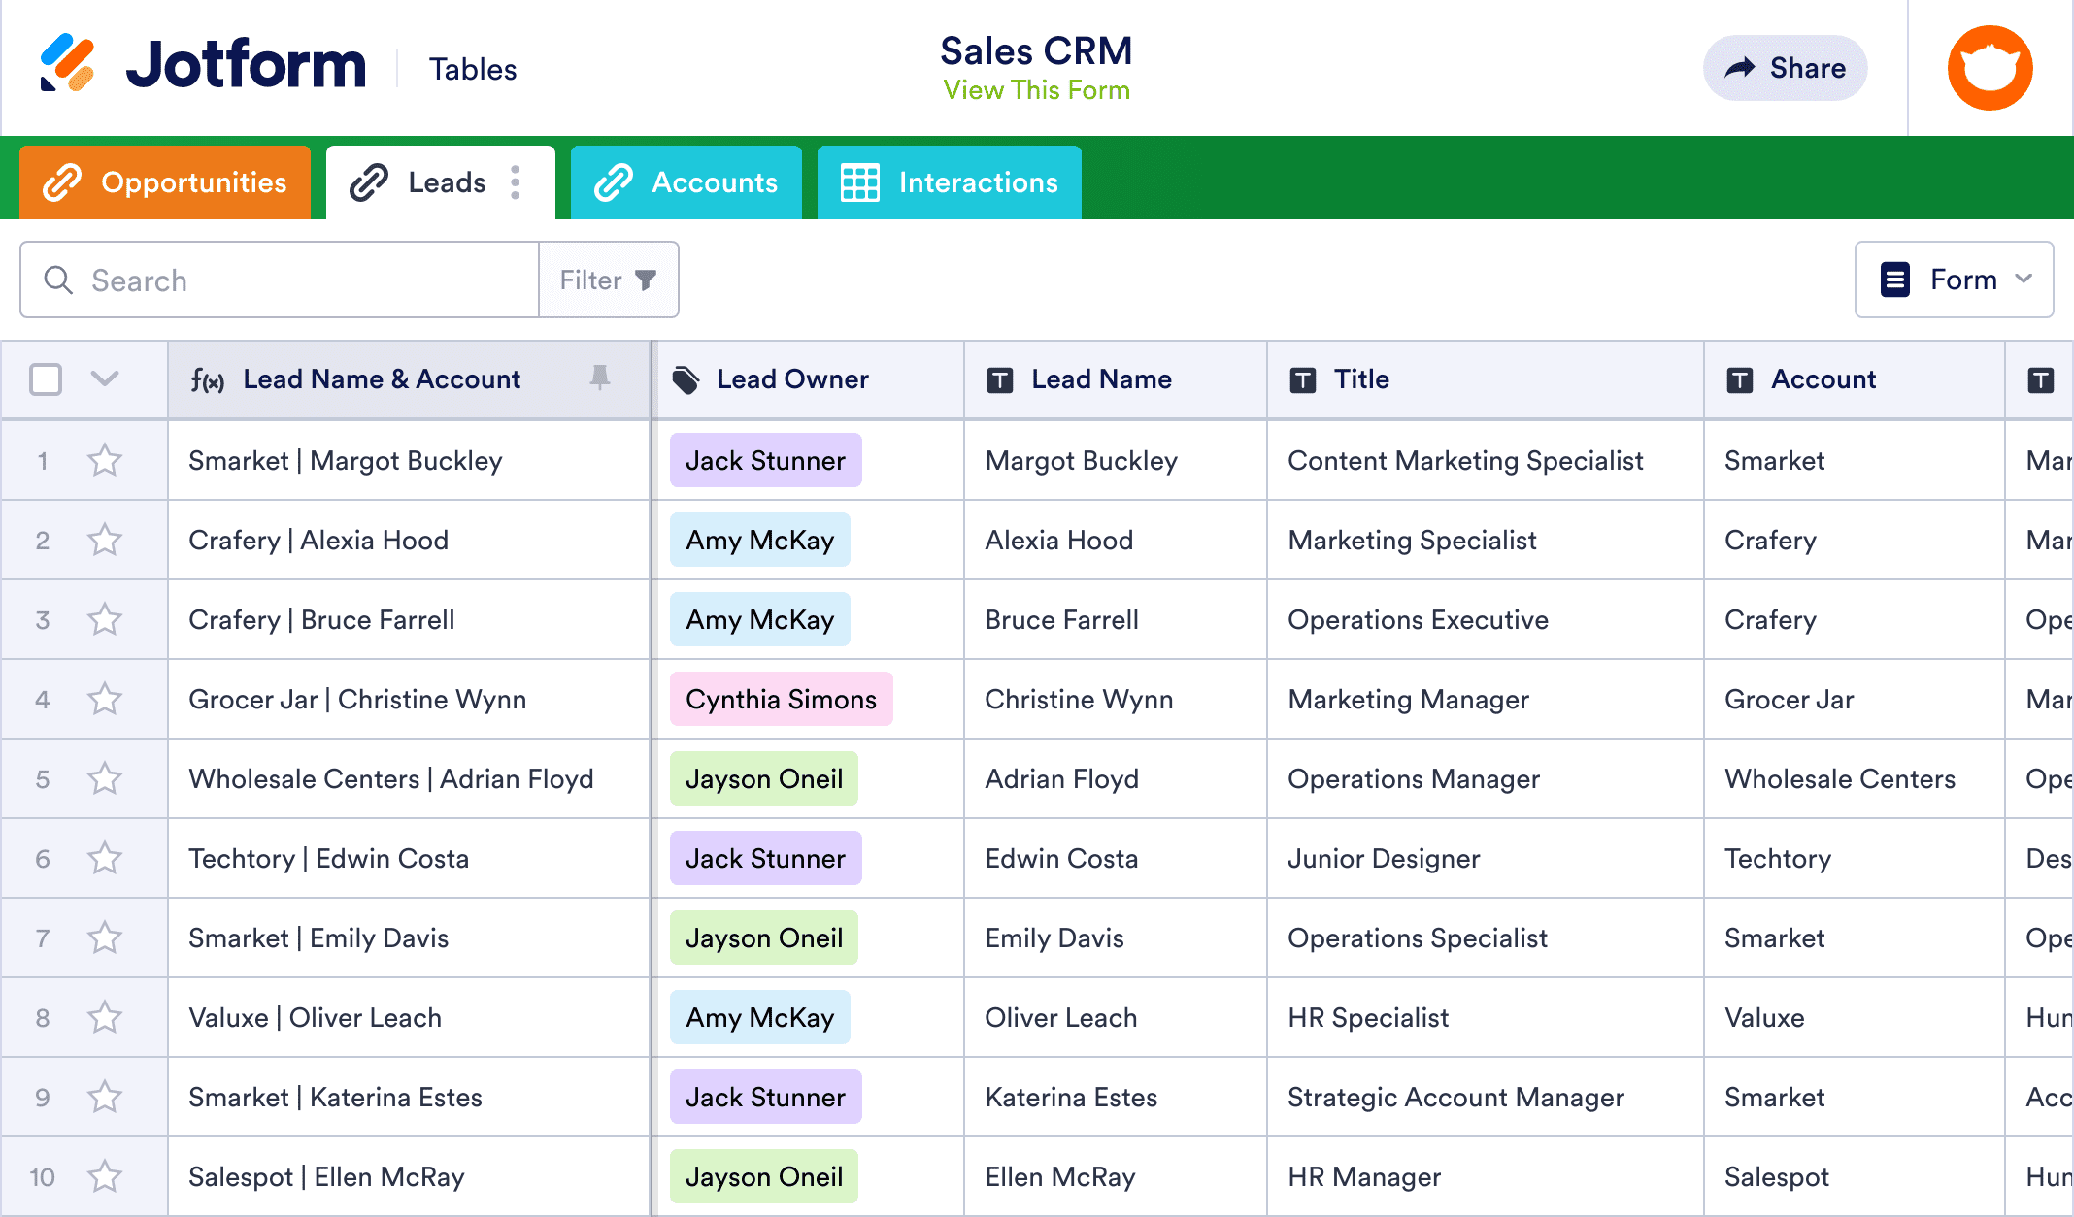Screen dimensions: 2074x1217
Task: Open the Interactions tab
Action: coord(949,182)
